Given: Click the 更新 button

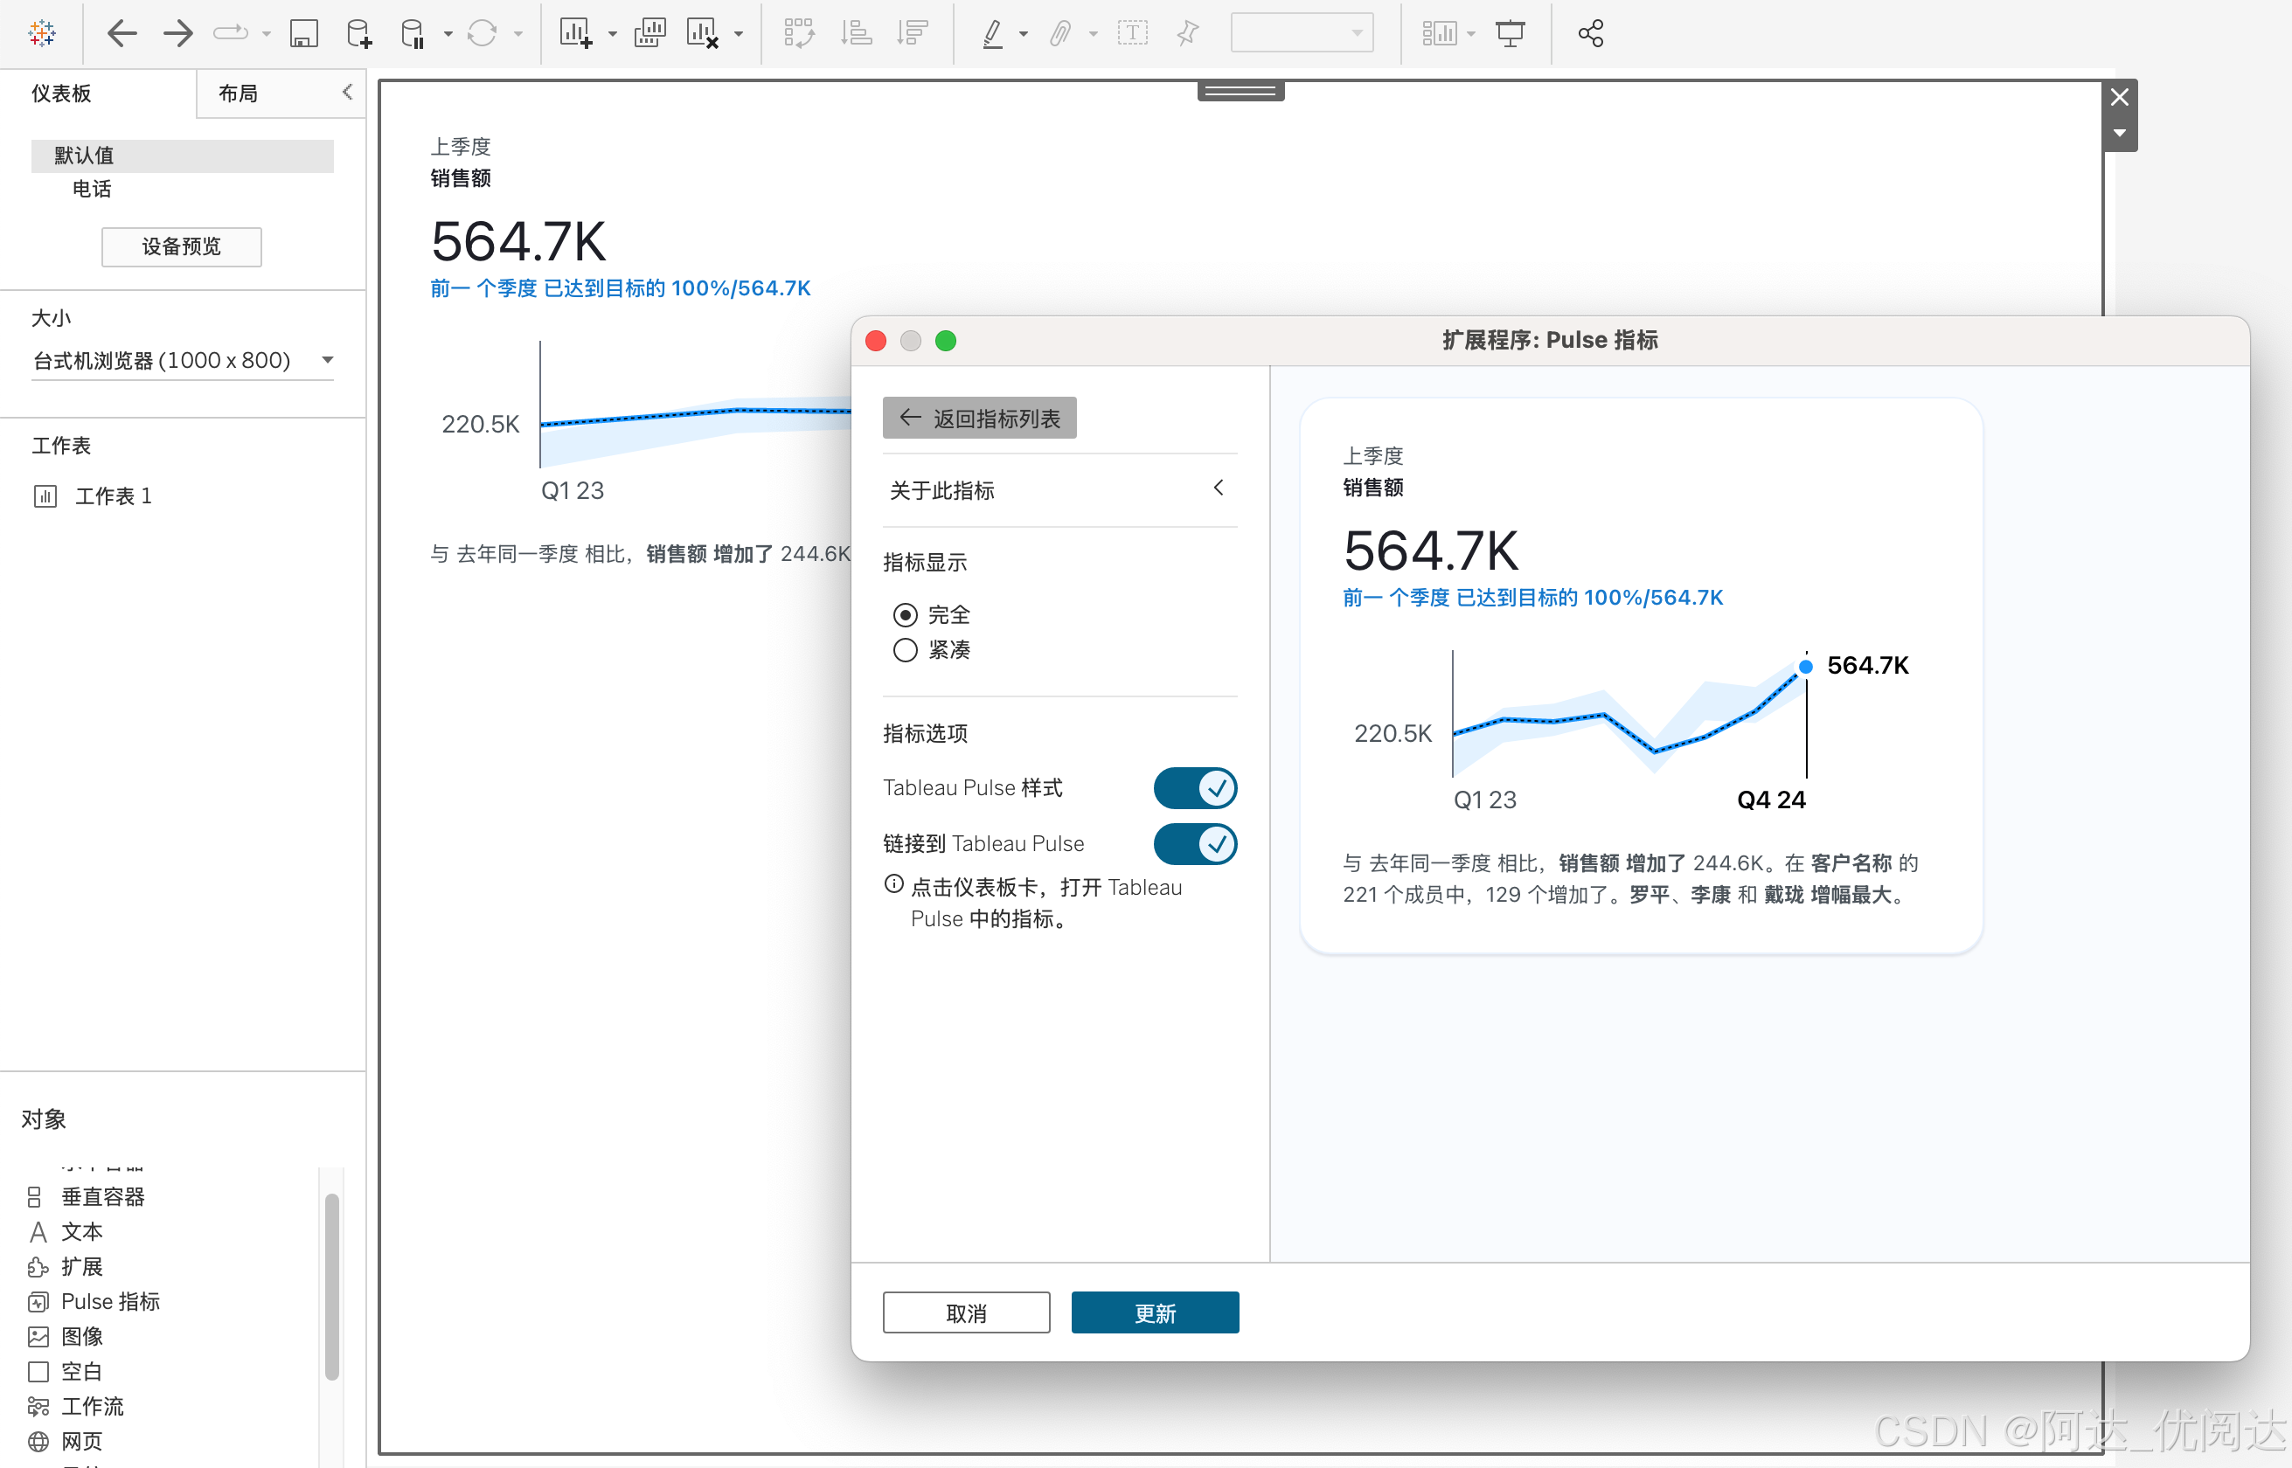Looking at the screenshot, I should coord(1154,1312).
